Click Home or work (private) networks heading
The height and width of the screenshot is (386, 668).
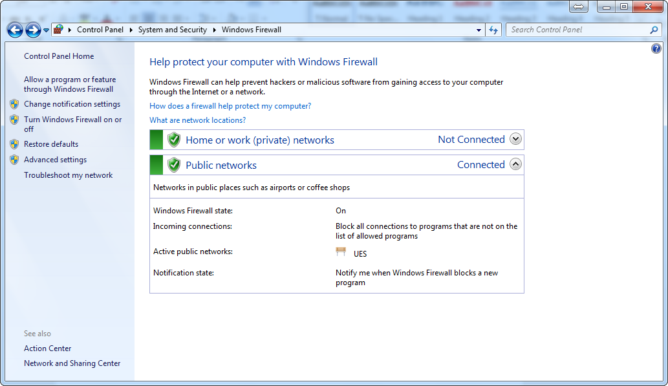[260, 140]
